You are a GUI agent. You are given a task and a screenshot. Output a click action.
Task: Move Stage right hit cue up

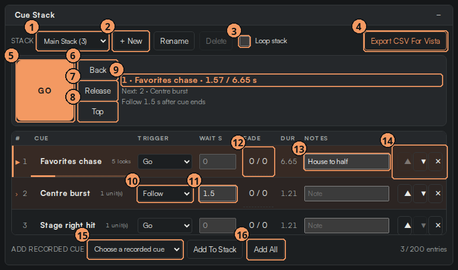(408, 226)
